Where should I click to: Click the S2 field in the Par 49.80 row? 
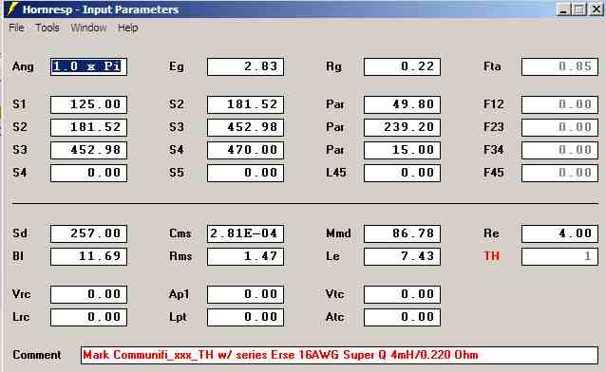point(245,104)
